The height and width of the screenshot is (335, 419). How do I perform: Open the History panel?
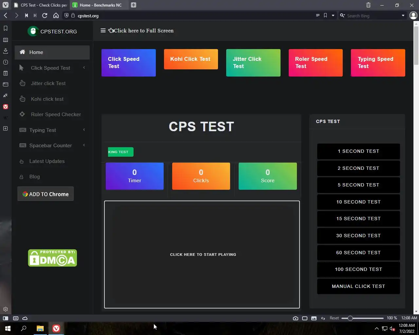6,62
